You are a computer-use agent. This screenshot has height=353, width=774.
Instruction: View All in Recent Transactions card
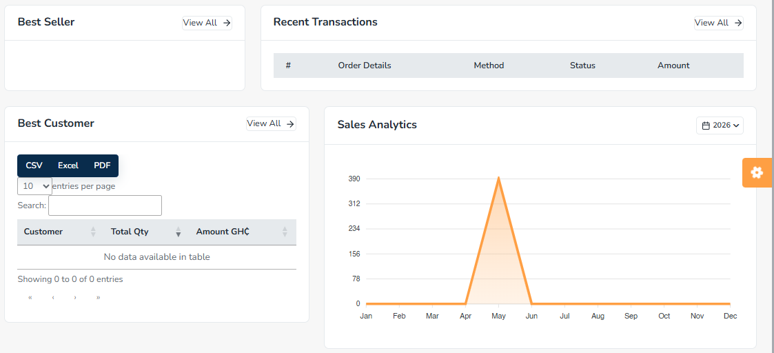click(719, 23)
